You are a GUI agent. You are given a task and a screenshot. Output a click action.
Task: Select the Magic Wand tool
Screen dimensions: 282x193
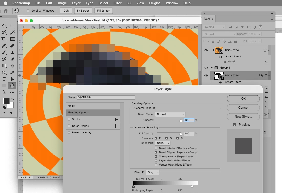point(12,32)
